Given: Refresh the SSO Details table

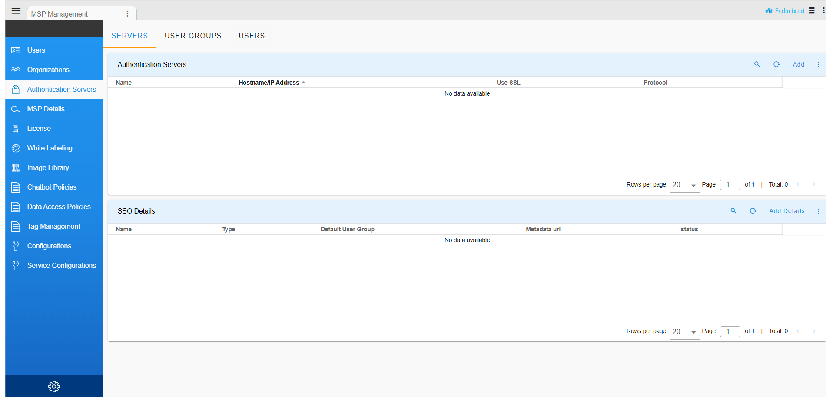Looking at the screenshot, I should [753, 210].
